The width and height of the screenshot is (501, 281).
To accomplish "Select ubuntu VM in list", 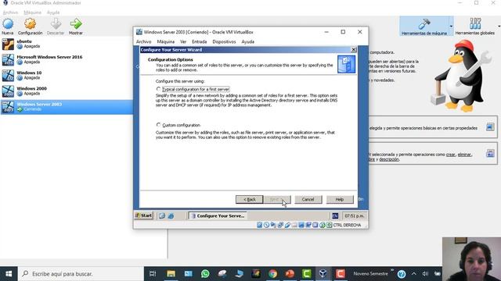I will pos(67,44).
